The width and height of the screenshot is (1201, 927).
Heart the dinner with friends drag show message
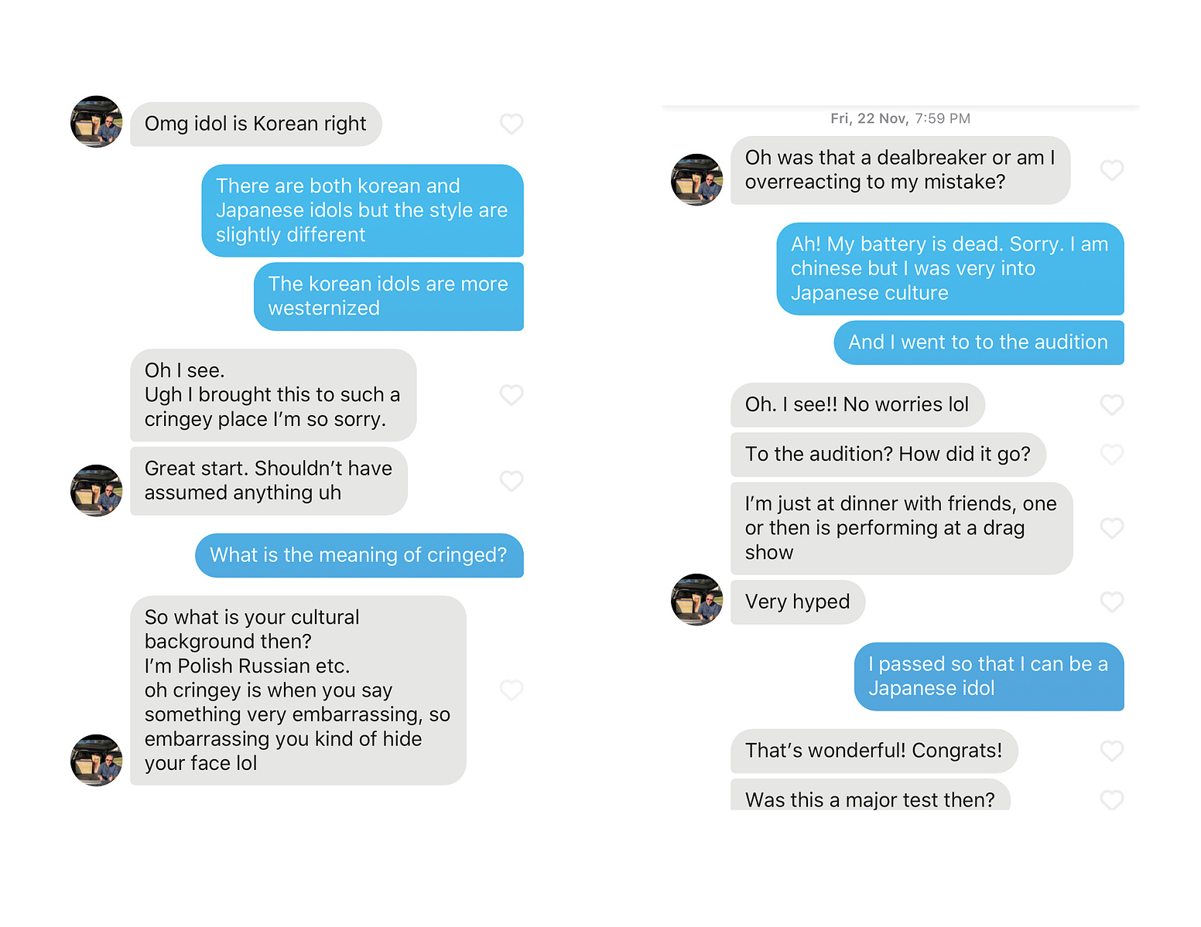pos(1112,528)
